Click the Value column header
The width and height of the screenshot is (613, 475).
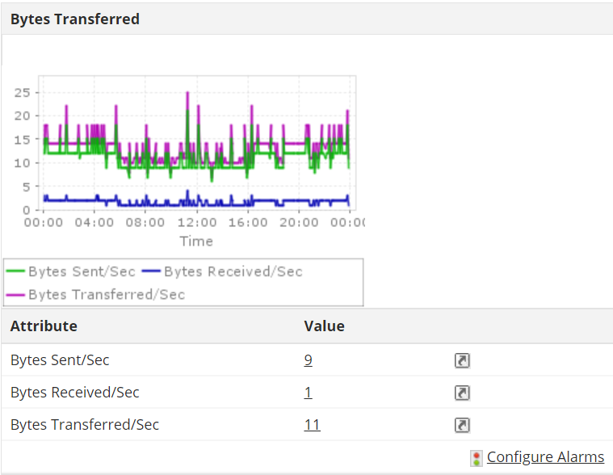tap(324, 326)
